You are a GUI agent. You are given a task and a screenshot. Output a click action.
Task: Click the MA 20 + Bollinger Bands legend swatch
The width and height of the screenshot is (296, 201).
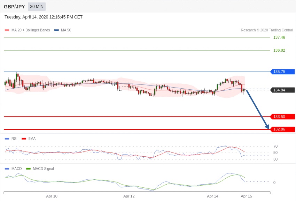[x=7, y=30]
